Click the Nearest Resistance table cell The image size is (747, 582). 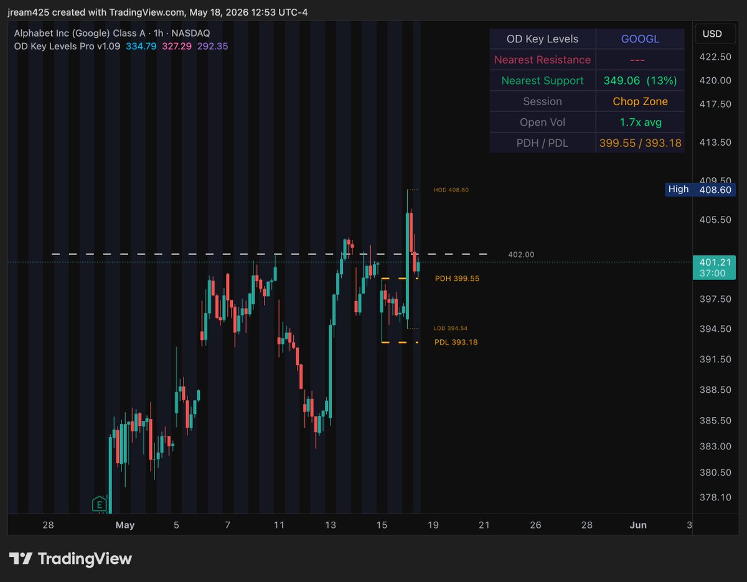click(543, 60)
